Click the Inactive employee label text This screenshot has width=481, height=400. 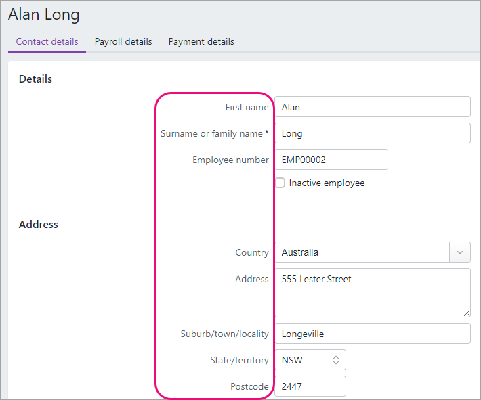(327, 183)
